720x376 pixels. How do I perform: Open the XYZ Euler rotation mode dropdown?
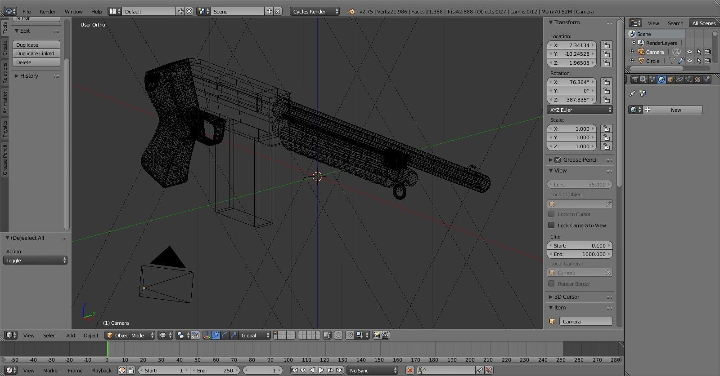[x=580, y=110]
